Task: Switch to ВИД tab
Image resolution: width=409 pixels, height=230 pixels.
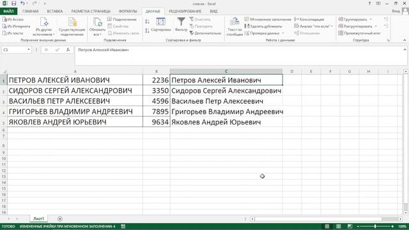Action: (213, 11)
